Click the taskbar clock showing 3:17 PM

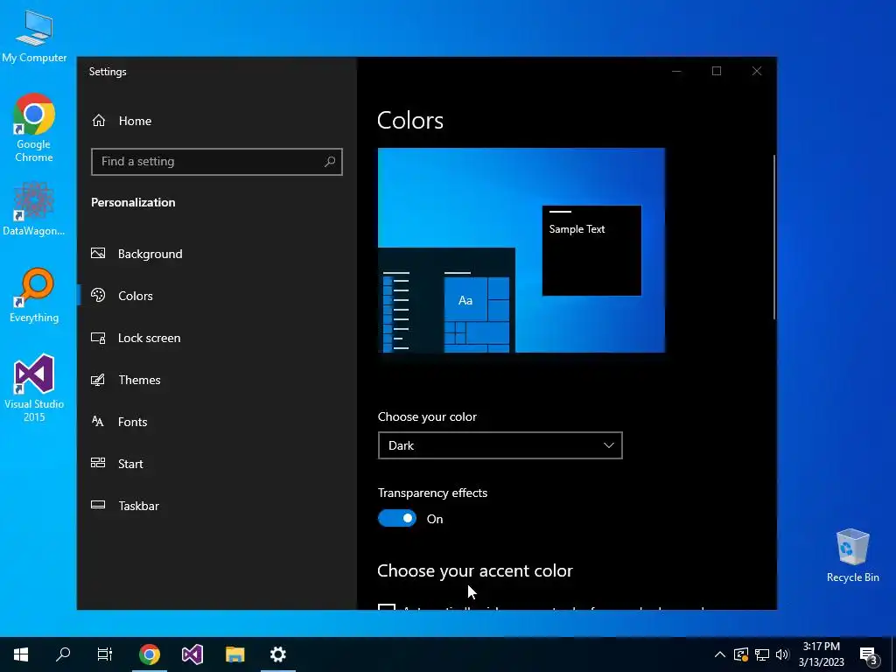(821, 654)
